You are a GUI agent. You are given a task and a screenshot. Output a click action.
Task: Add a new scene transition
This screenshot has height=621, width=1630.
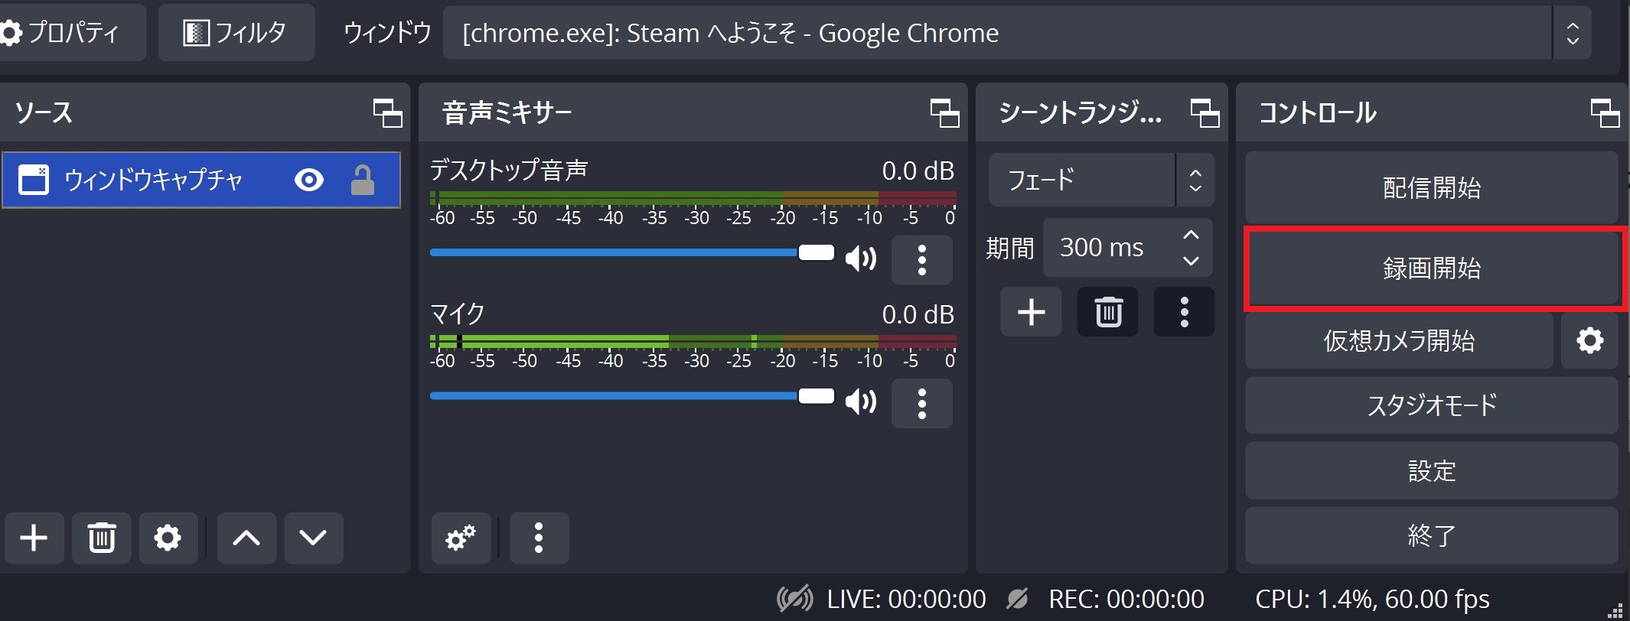(x=1031, y=312)
